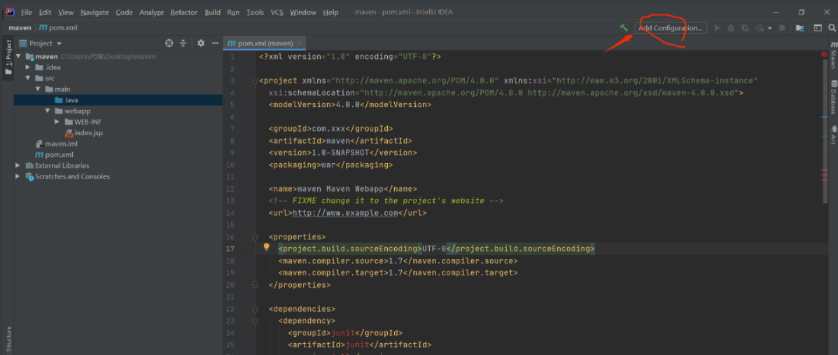This screenshot has width=838, height=355.
Task: Fold the dependencies block at line 22
Action: (x=256, y=309)
